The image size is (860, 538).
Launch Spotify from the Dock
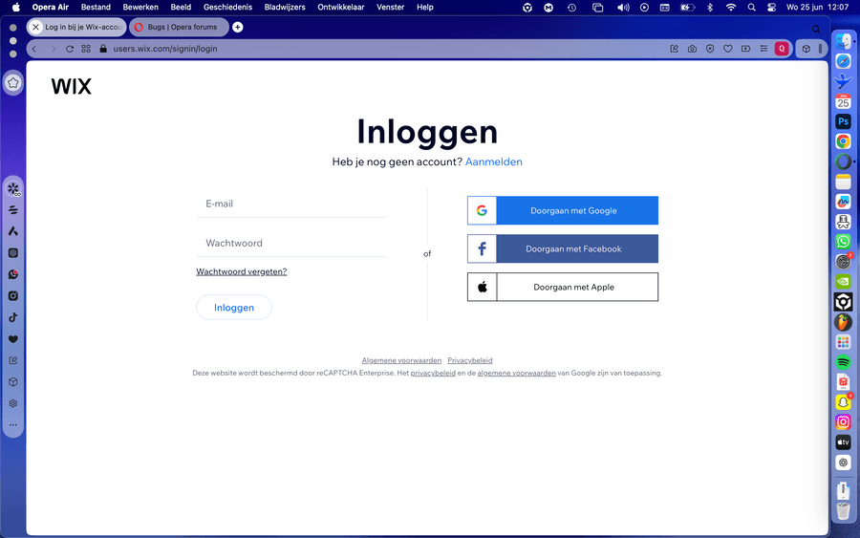click(x=843, y=361)
